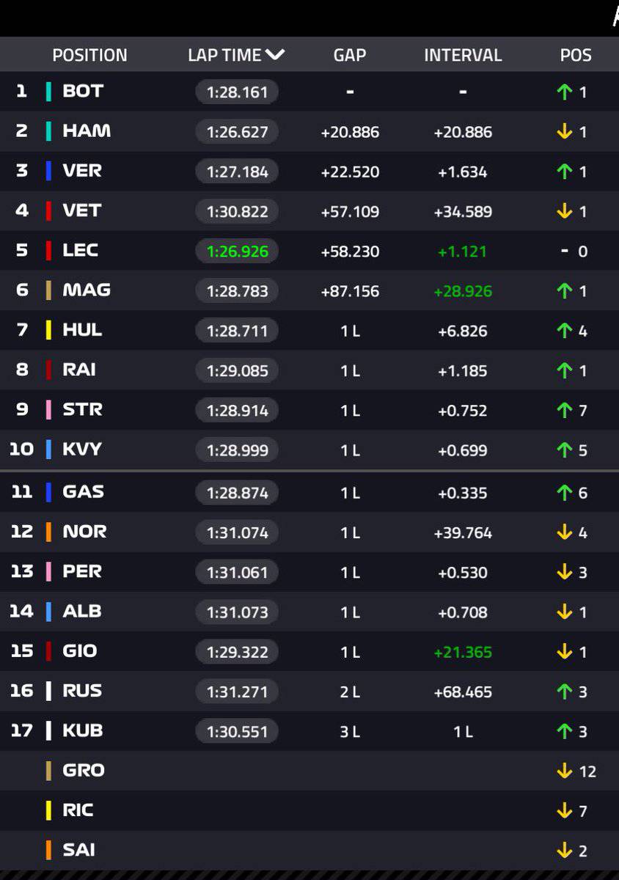
Task: Click the down arrow in SAI row
Action: 564,850
